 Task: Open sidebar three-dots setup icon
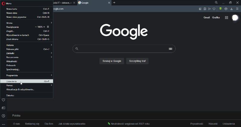pos(3,124)
